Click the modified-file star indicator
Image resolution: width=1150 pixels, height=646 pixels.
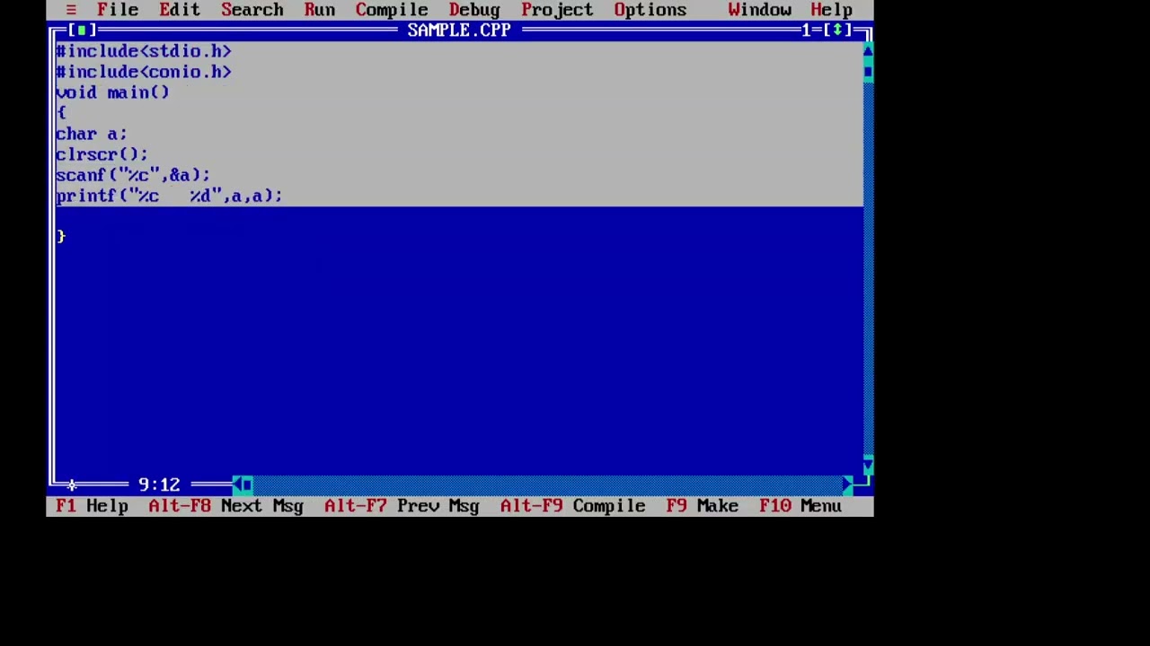tap(71, 485)
